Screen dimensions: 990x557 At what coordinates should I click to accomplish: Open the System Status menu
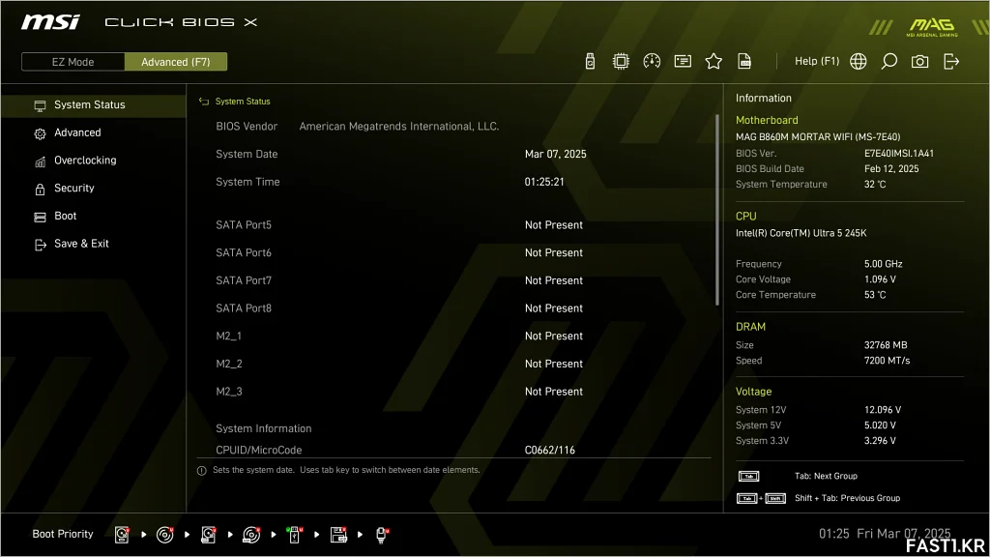coord(94,104)
